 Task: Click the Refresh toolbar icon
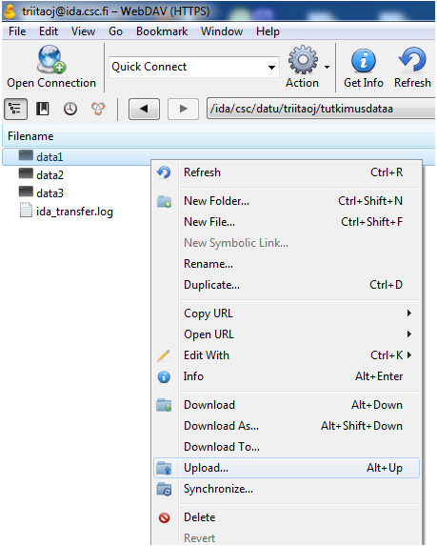point(412,59)
